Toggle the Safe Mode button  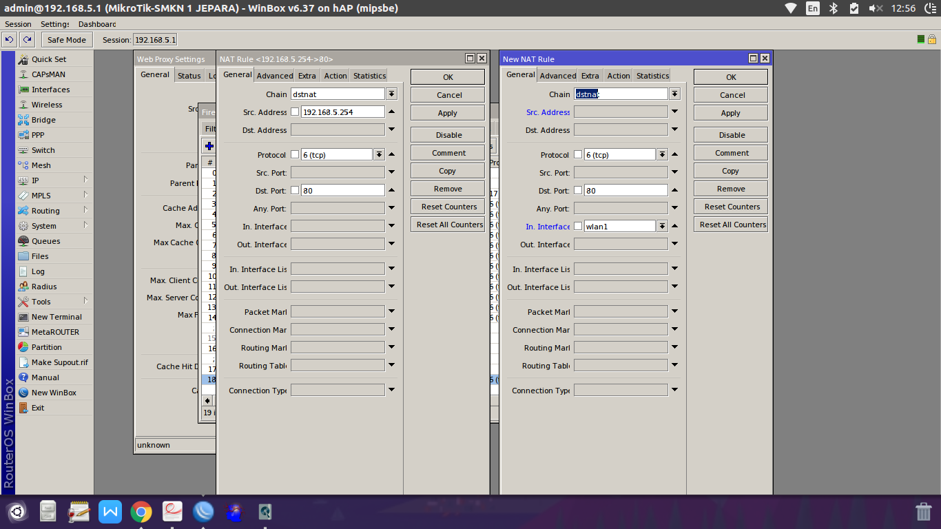(67, 40)
